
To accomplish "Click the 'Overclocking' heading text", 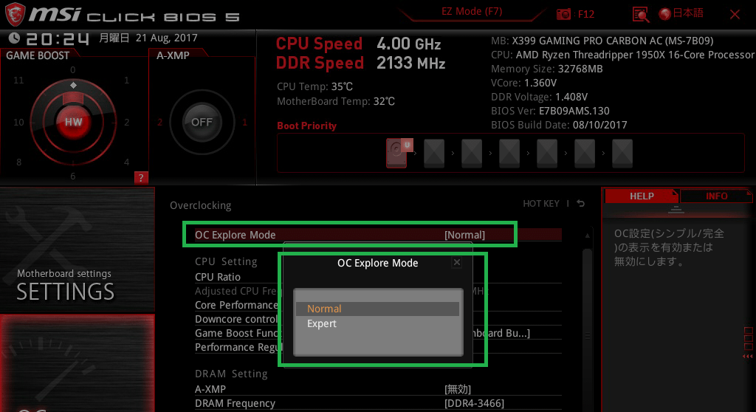I will pyautogui.click(x=201, y=205).
